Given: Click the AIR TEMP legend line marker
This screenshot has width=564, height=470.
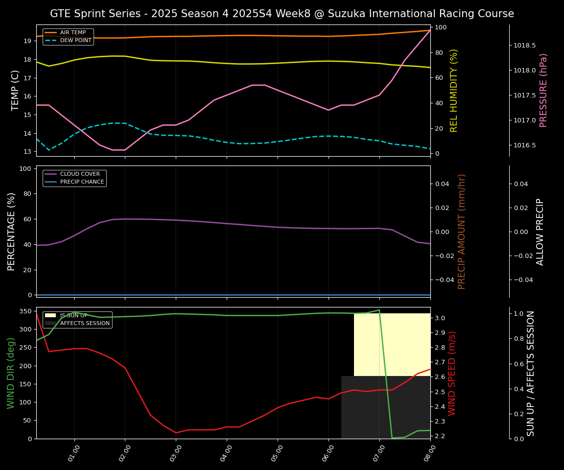Looking at the screenshot, I should [x=51, y=33].
